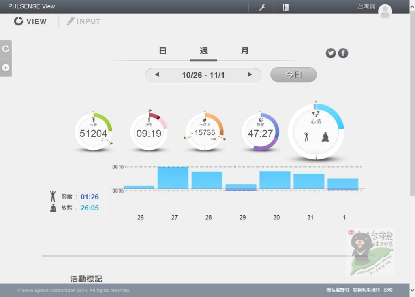Open the user profile avatar
The height and width of the screenshot is (297, 415).
pyautogui.click(x=385, y=11)
